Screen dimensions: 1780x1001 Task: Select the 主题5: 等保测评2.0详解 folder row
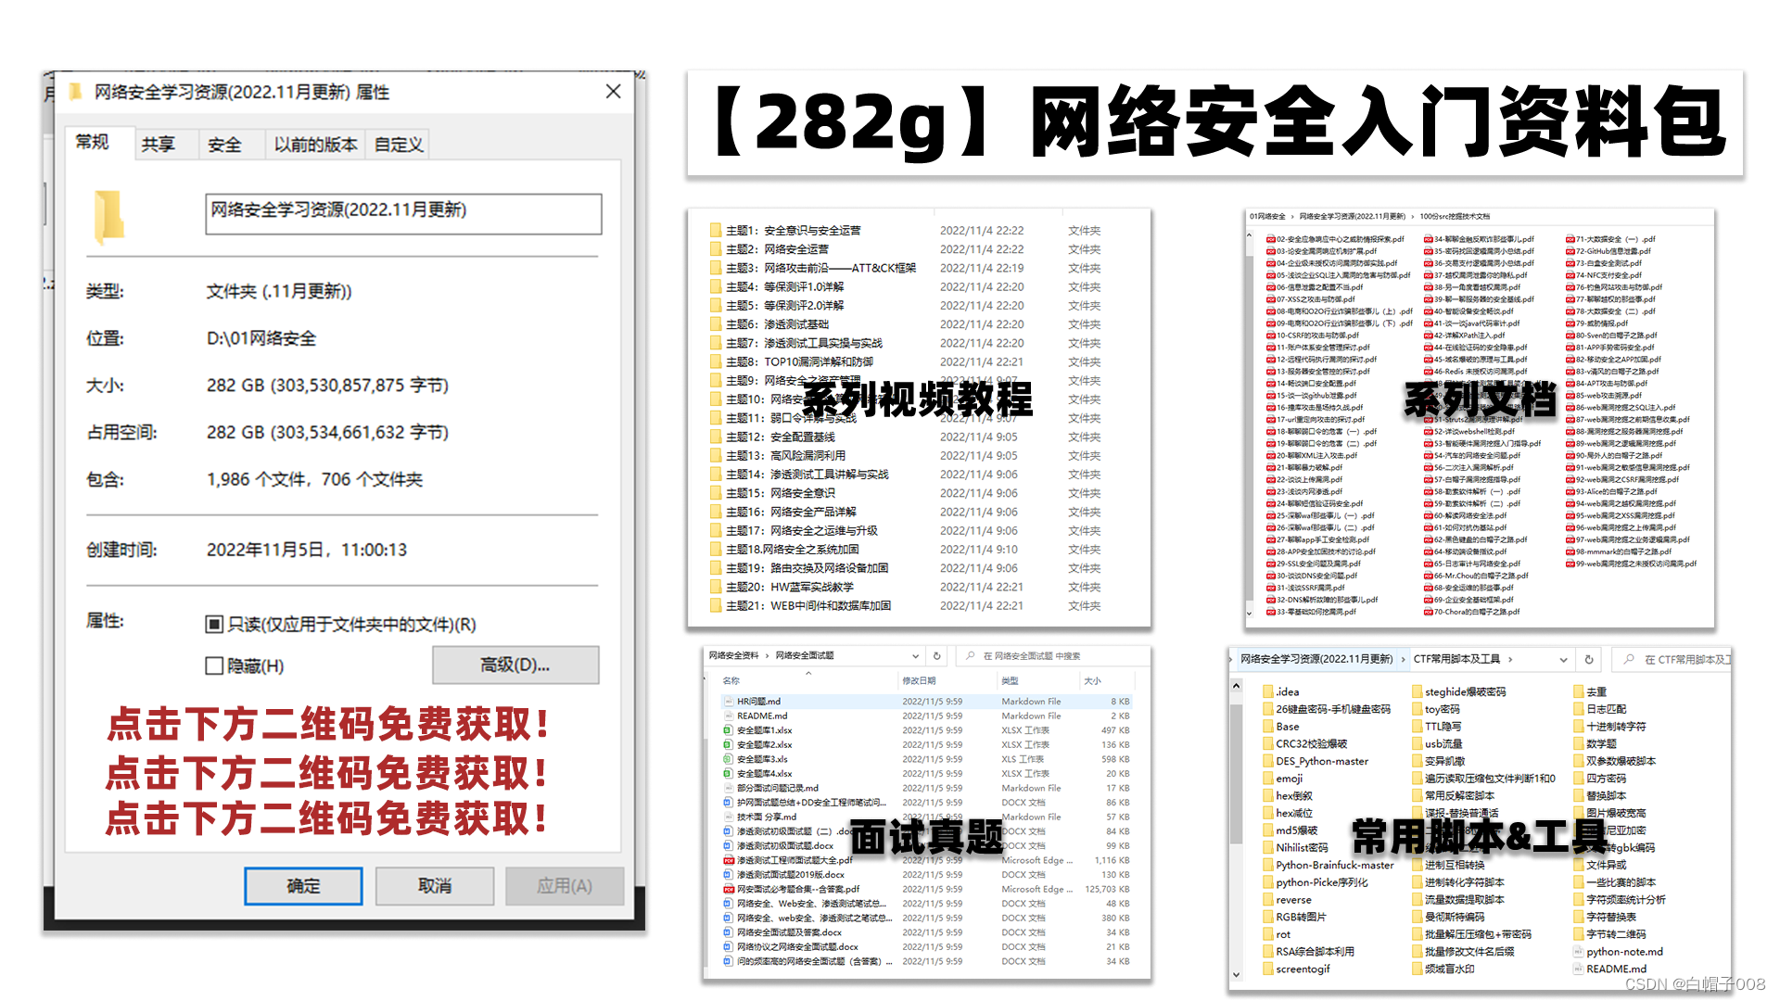(906, 305)
